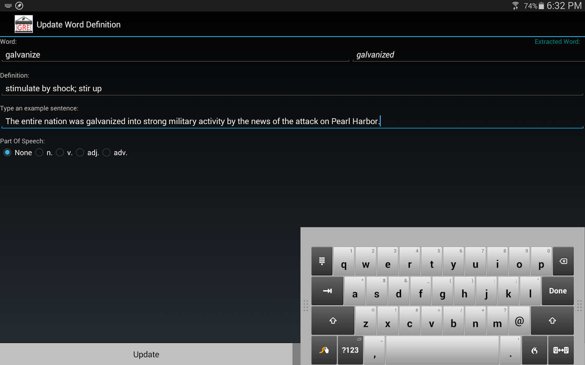Tap the clock showing 6:32 PM
Image resolution: width=585 pixels, height=365 pixels.
coord(564,6)
